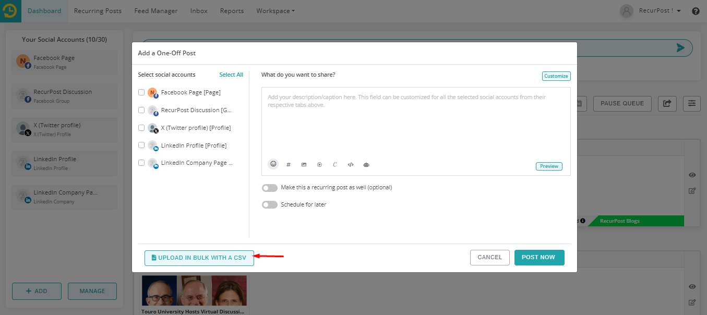Screen dimensions: 707x315
Task: Check the Facebook Page [Page] checkbox
Action: click(141, 92)
